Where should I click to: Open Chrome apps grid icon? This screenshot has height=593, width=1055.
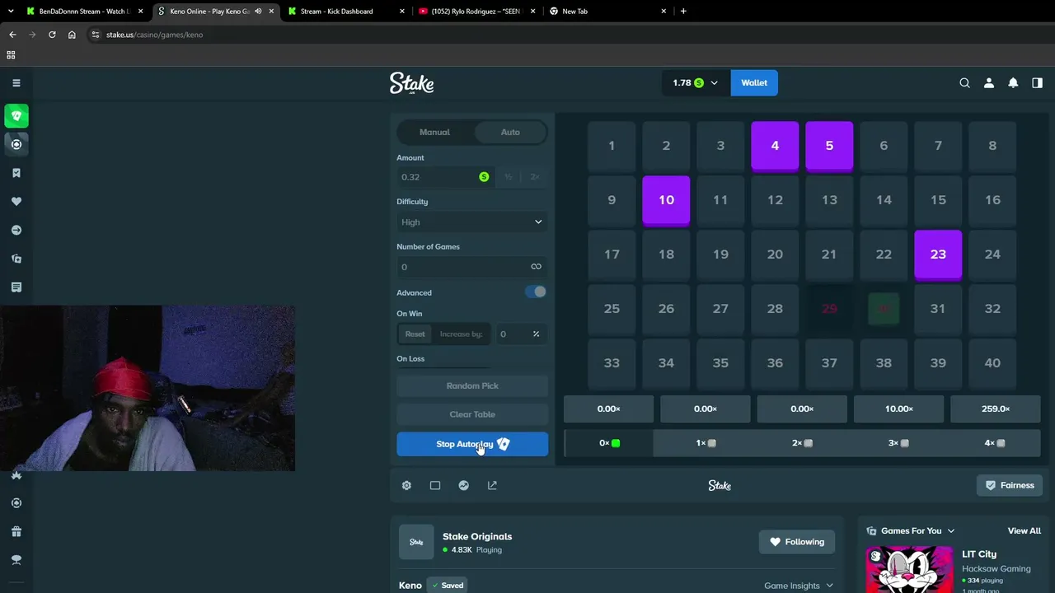tap(11, 55)
